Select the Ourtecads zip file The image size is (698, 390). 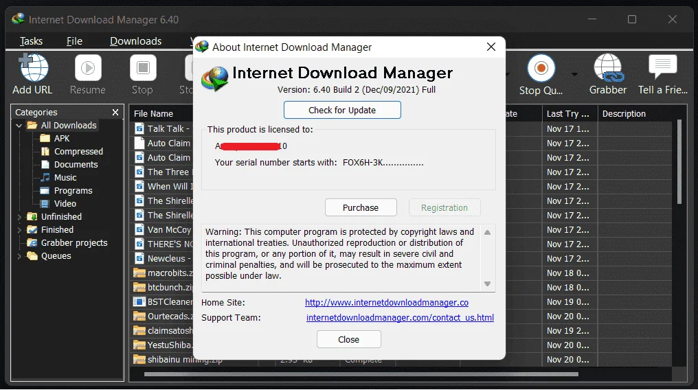pyautogui.click(x=162, y=316)
